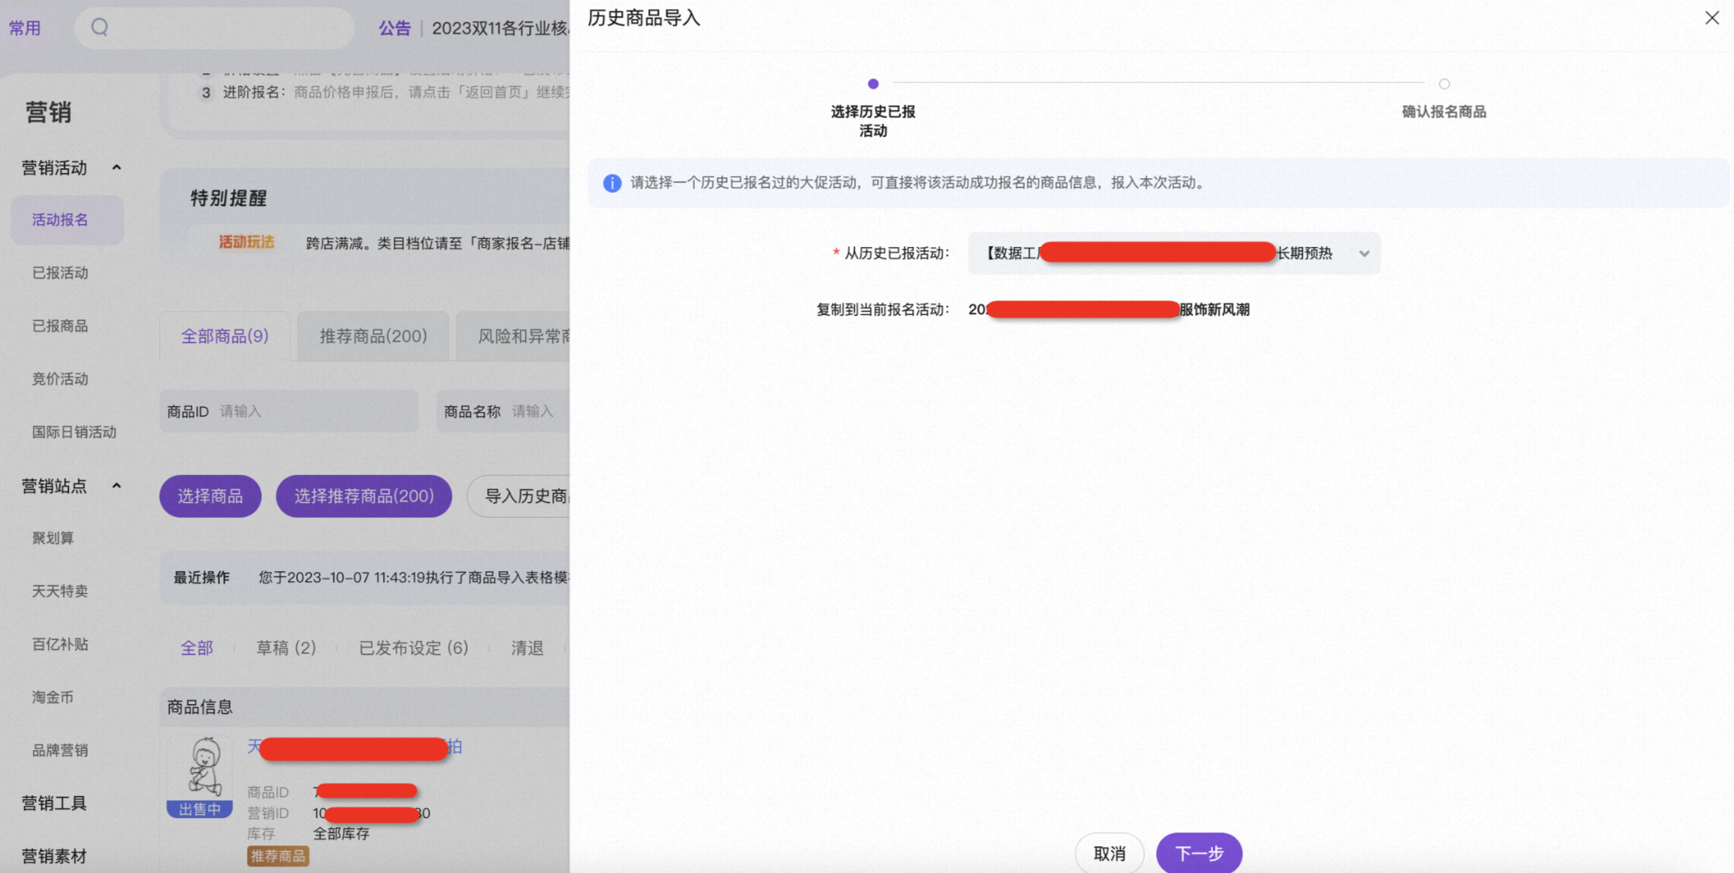The width and height of the screenshot is (1734, 873).
Task: Filter by 草稿 (2) status
Action: [286, 648]
